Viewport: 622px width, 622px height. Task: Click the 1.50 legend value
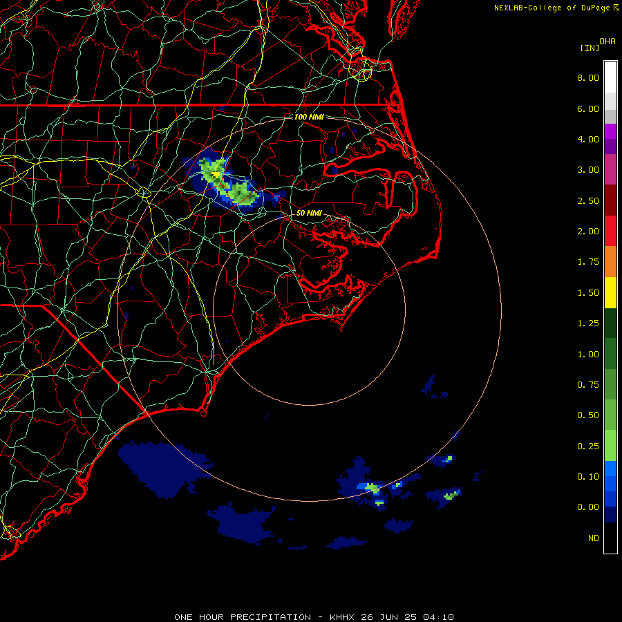click(588, 293)
